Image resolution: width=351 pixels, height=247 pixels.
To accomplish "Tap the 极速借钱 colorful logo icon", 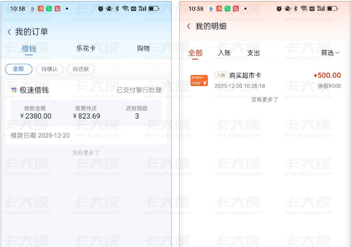I will [14, 90].
